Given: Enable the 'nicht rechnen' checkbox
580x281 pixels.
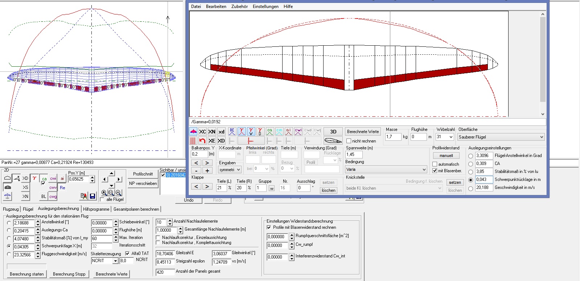Looking at the screenshot, I should 349,141.
